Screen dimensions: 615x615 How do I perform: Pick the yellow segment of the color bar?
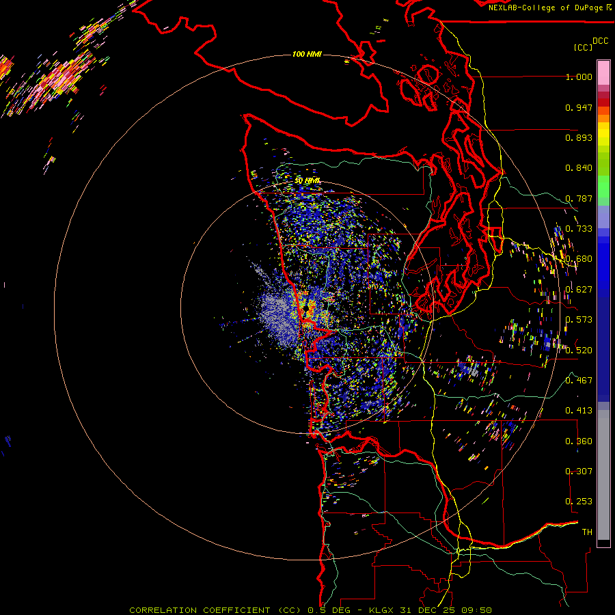pos(603,134)
